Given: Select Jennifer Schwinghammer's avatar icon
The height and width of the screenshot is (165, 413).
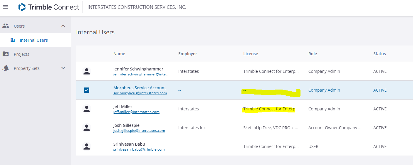Looking at the screenshot, I should [86, 71].
